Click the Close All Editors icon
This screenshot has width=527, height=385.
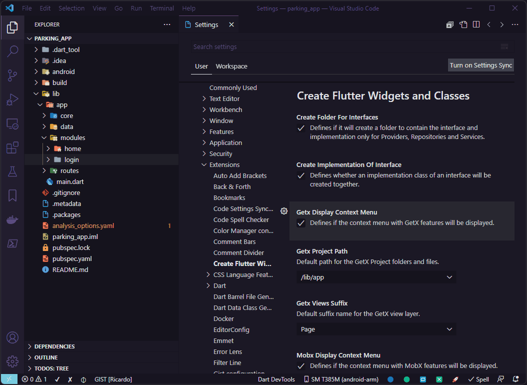click(449, 24)
